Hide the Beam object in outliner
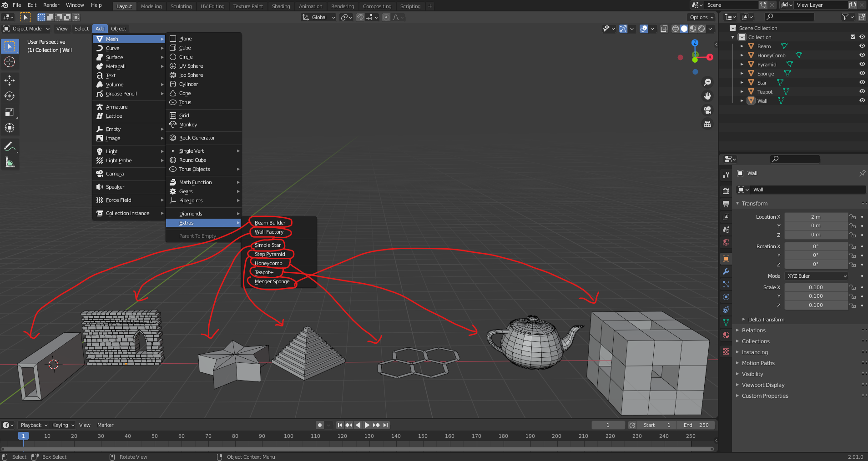The image size is (868, 461). click(862, 46)
